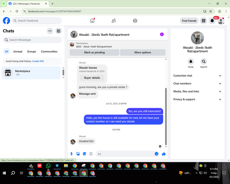Open the Facebook Home feed icon

[x=92, y=21]
